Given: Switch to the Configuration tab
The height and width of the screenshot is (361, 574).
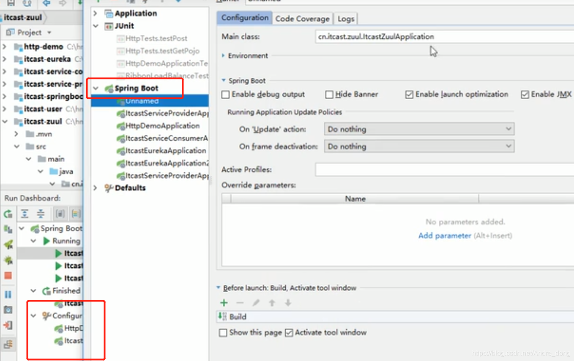Looking at the screenshot, I should point(244,18).
